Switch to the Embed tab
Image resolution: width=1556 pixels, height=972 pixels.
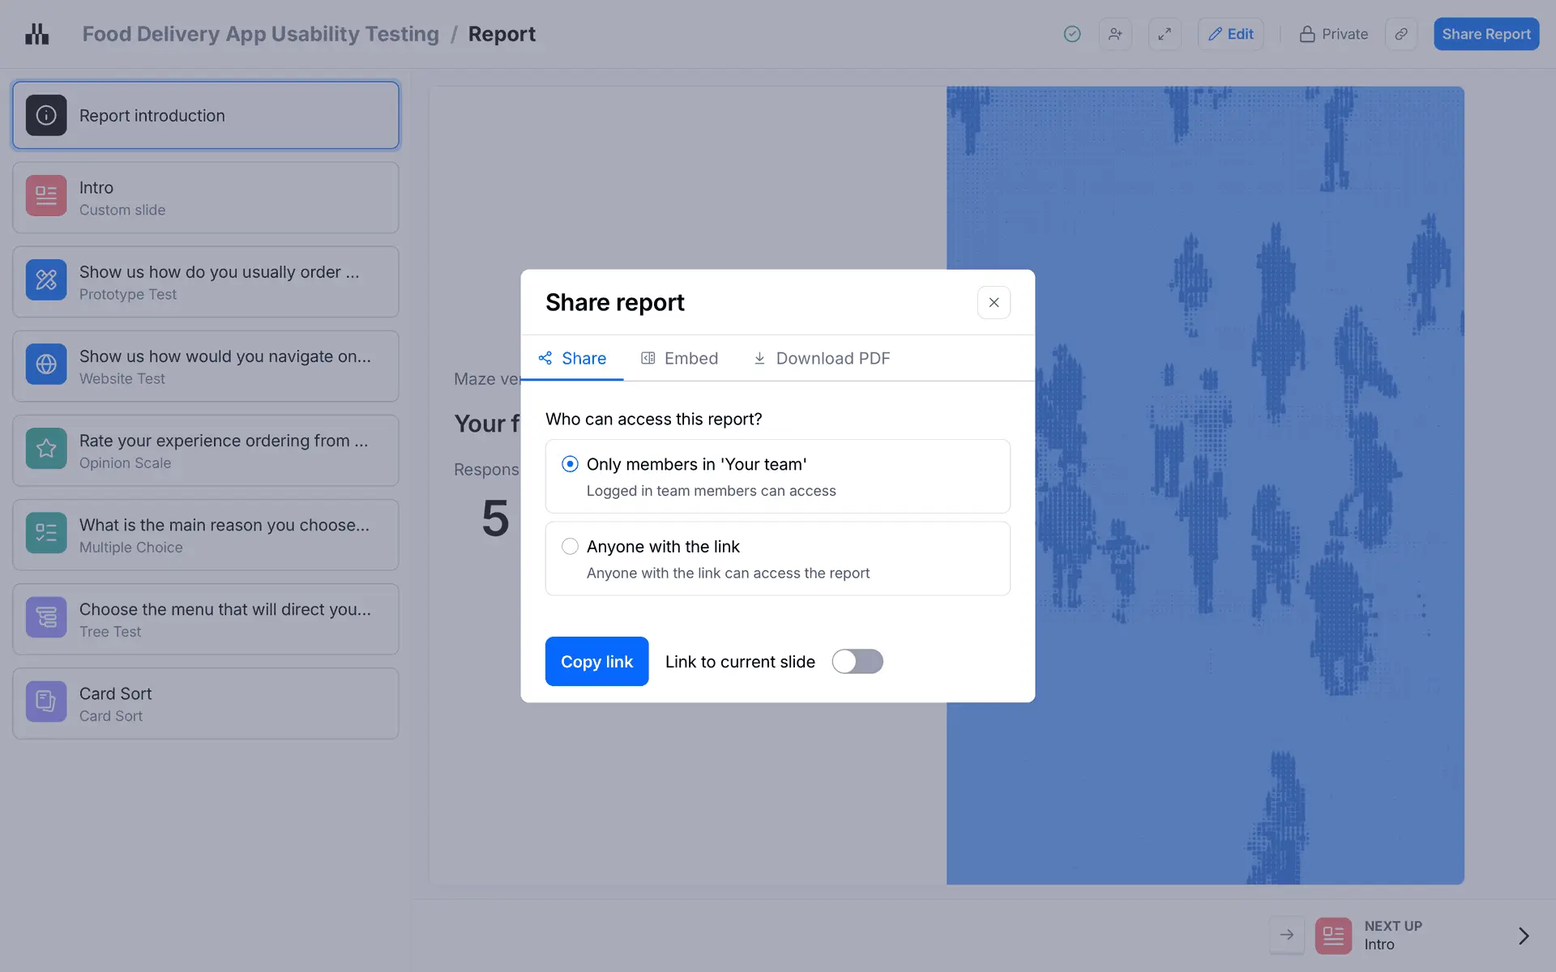click(x=679, y=358)
